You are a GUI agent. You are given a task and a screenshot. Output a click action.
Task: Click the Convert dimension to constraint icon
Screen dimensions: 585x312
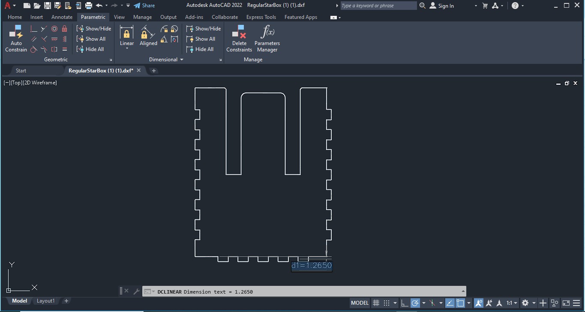click(174, 39)
